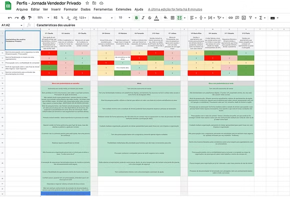Open Sheets home via green logo
The width and height of the screenshot is (290, 197).
coord(8,6)
